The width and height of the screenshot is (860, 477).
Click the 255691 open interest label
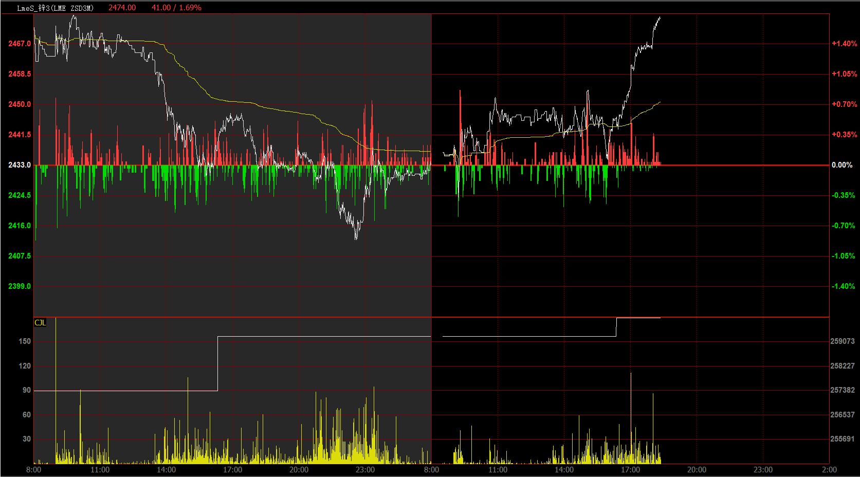coord(843,439)
